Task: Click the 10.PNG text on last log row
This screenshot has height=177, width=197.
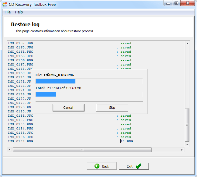Action: click(x=127, y=141)
